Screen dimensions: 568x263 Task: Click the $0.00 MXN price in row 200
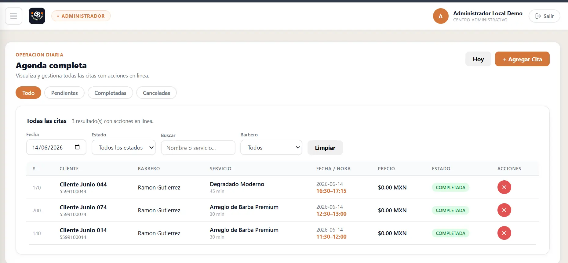pyautogui.click(x=392, y=210)
